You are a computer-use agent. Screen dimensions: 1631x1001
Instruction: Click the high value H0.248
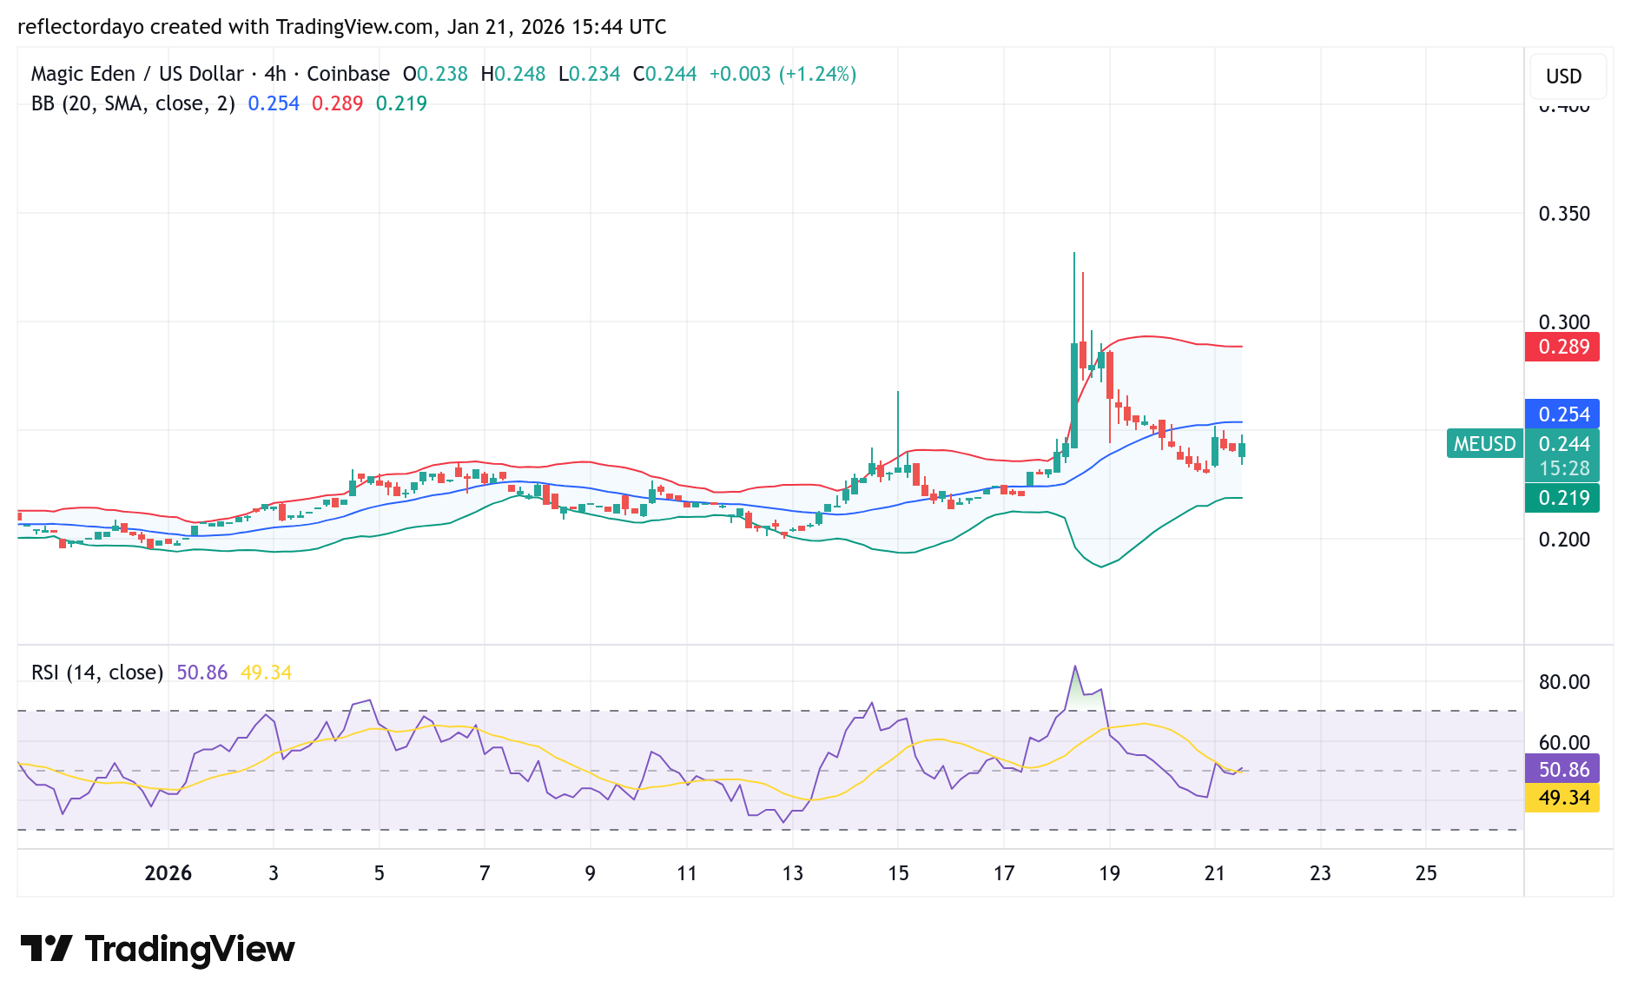pyautogui.click(x=513, y=74)
